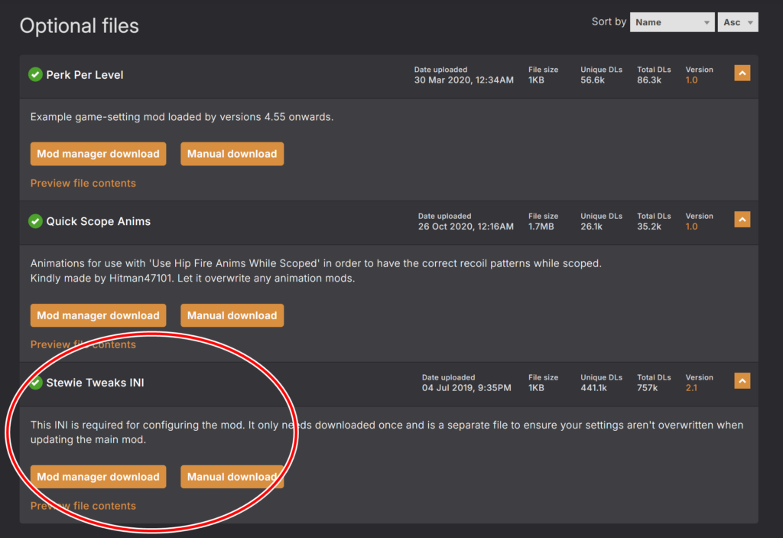Collapse the Perk Per Level file section
Image resolution: width=783 pixels, height=538 pixels.
tap(742, 73)
